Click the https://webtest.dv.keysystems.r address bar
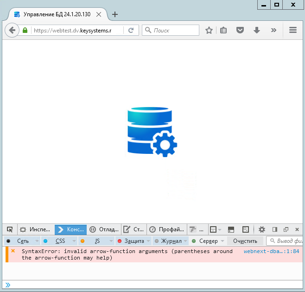 77,30
